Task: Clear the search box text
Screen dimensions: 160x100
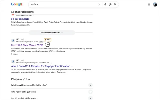Action: coord(99,4)
